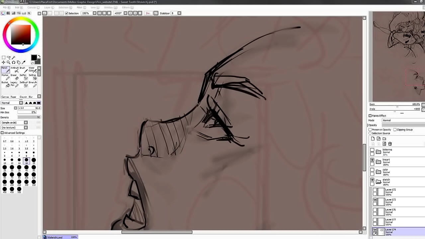
Task: Pick the Marker tool
Action: (5, 77)
